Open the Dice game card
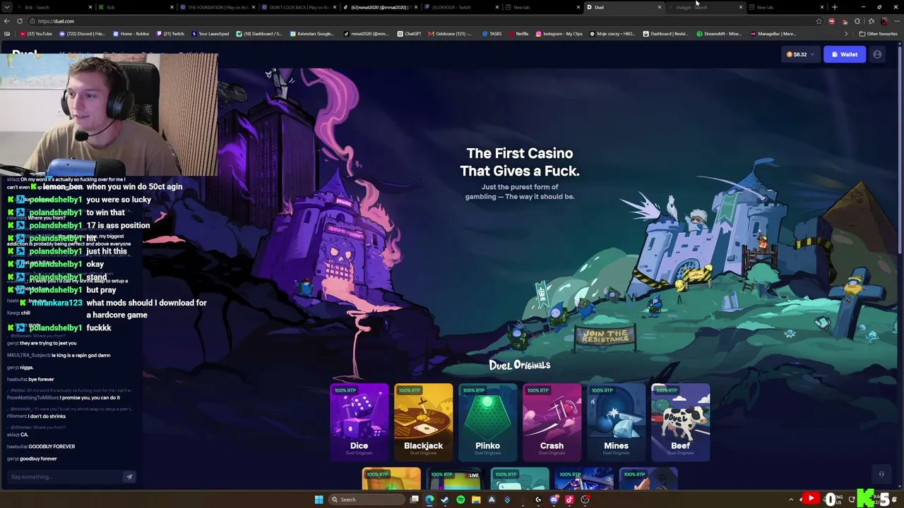The height and width of the screenshot is (508, 904). click(359, 422)
